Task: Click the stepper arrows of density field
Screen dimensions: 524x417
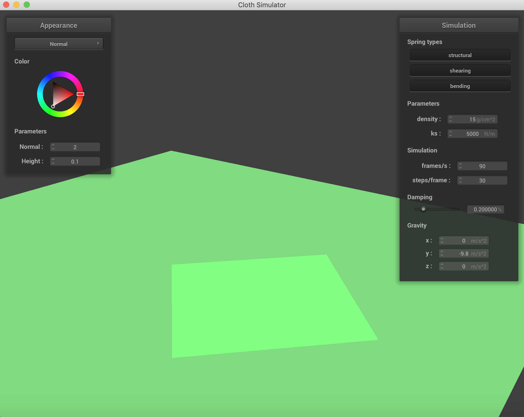Action: 450,119
